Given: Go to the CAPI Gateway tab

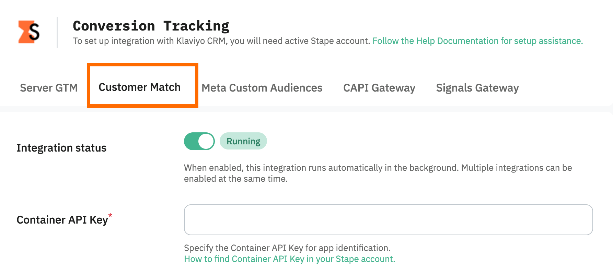Looking at the screenshot, I should [379, 88].
